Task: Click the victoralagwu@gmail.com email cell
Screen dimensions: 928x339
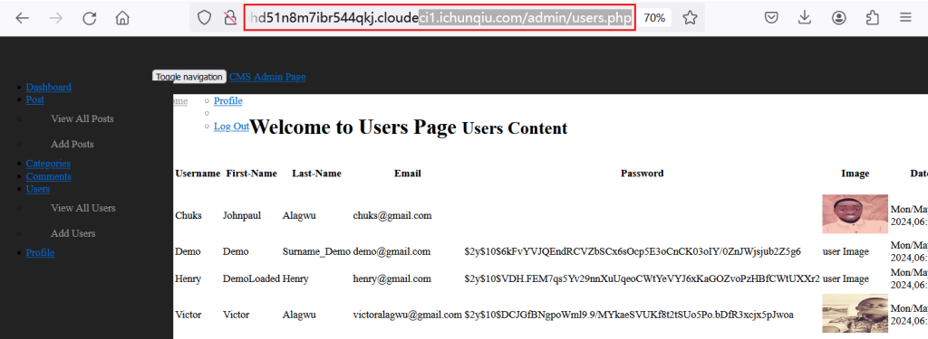Action: (407, 315)
